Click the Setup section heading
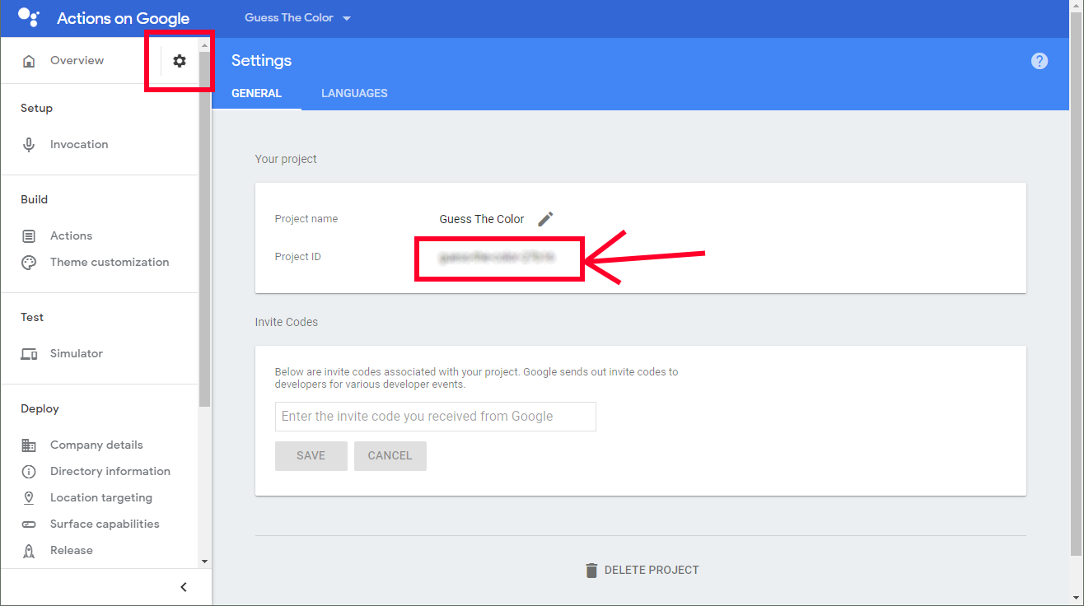The image size is (1084, 606). (x=36, y=108)
